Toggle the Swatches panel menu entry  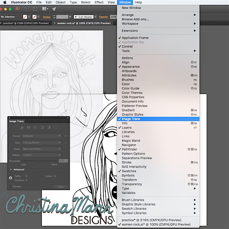pos(158,171)
